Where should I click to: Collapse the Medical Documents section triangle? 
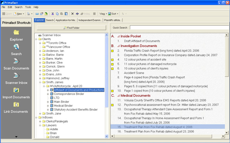[x=118, y=95]
